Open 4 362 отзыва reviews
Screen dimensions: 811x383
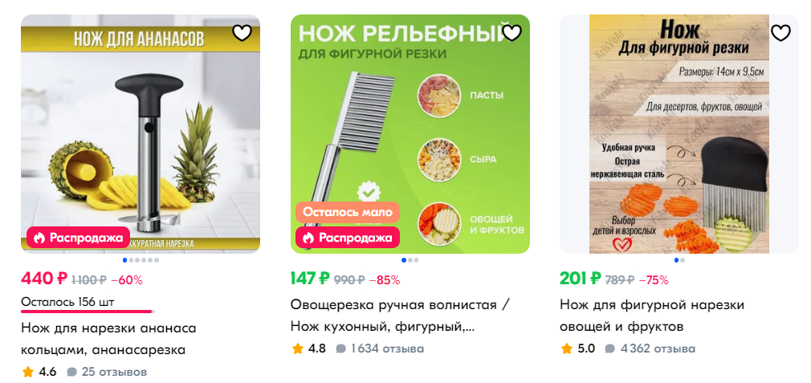click(x=650, y=349)
